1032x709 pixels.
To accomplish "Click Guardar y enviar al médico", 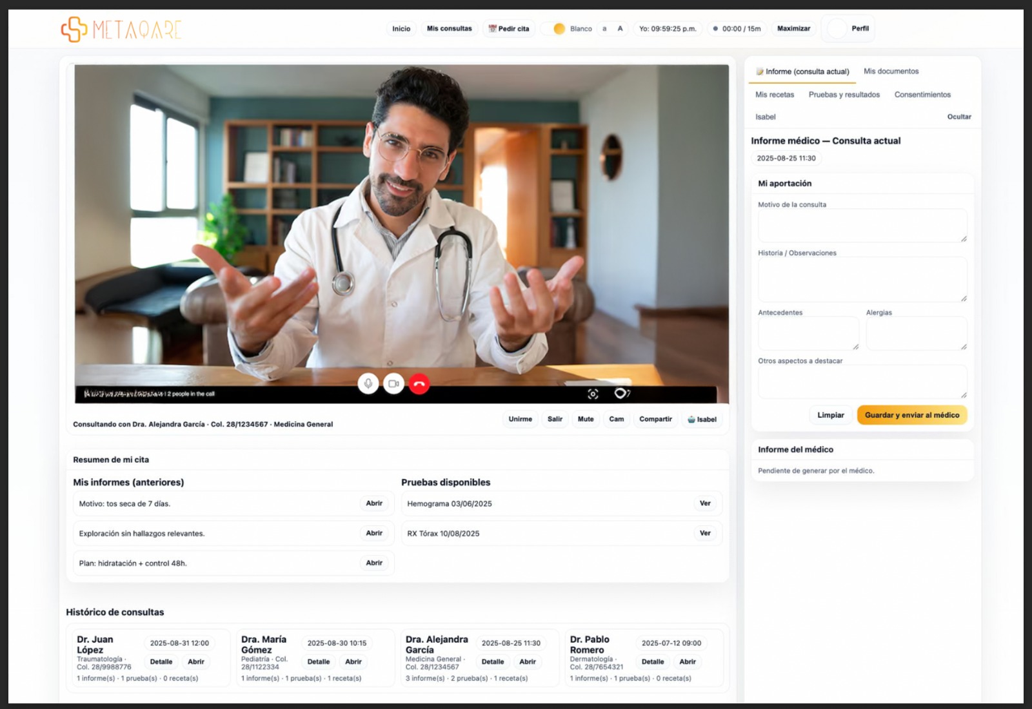I will point(911,415).
